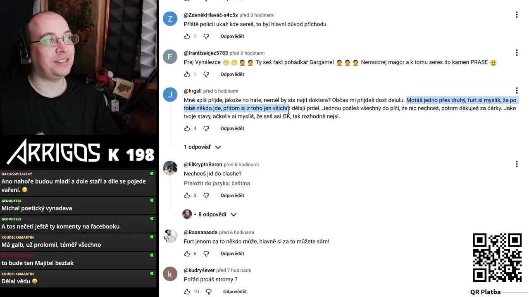Like the @Raaaaaaada comment

point(187,254)
